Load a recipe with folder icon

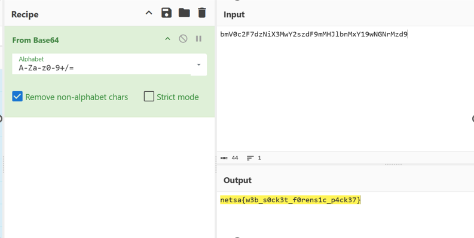(184, 13)
